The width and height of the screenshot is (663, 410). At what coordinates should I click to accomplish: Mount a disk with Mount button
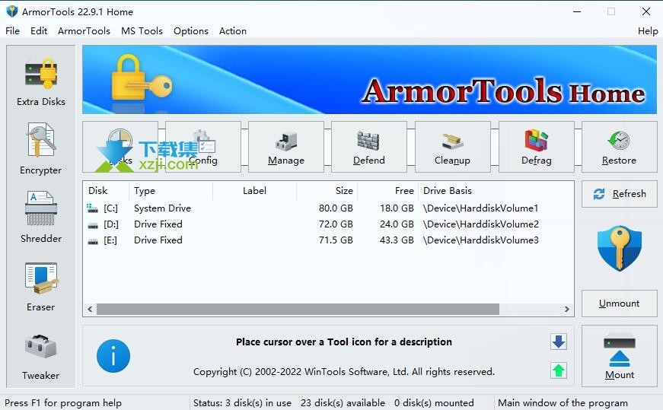(620, 356)
